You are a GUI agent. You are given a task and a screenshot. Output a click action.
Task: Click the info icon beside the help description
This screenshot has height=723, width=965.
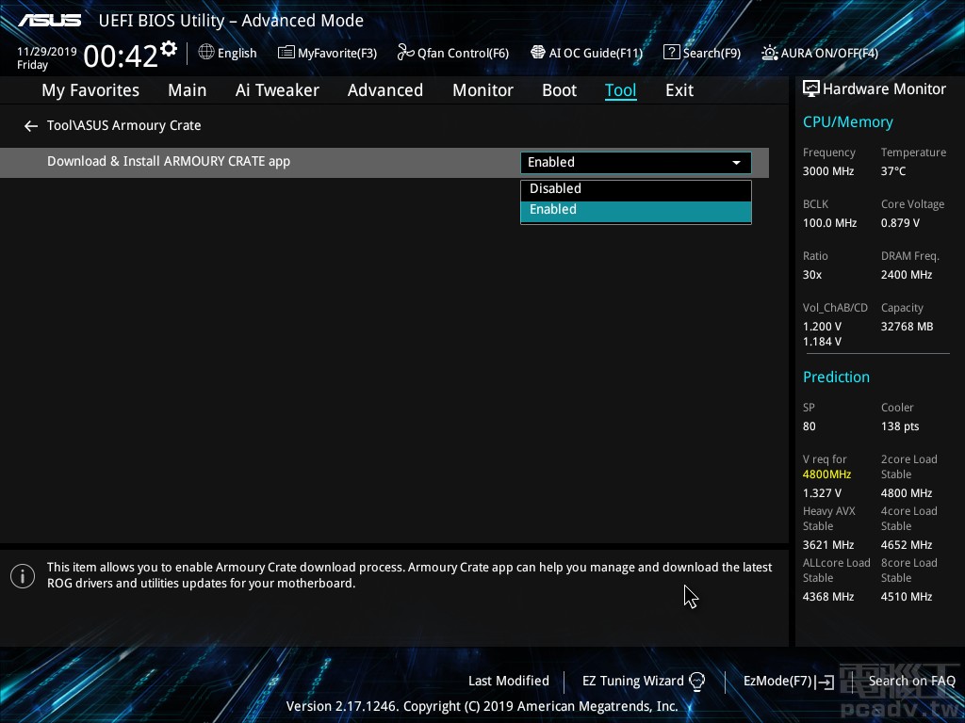click(23, 575)
